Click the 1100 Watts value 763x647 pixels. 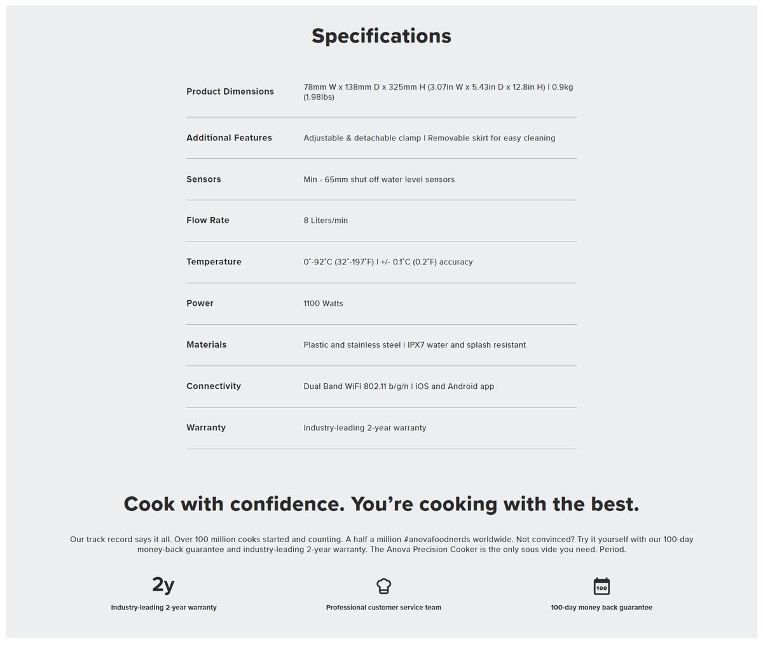323,304
